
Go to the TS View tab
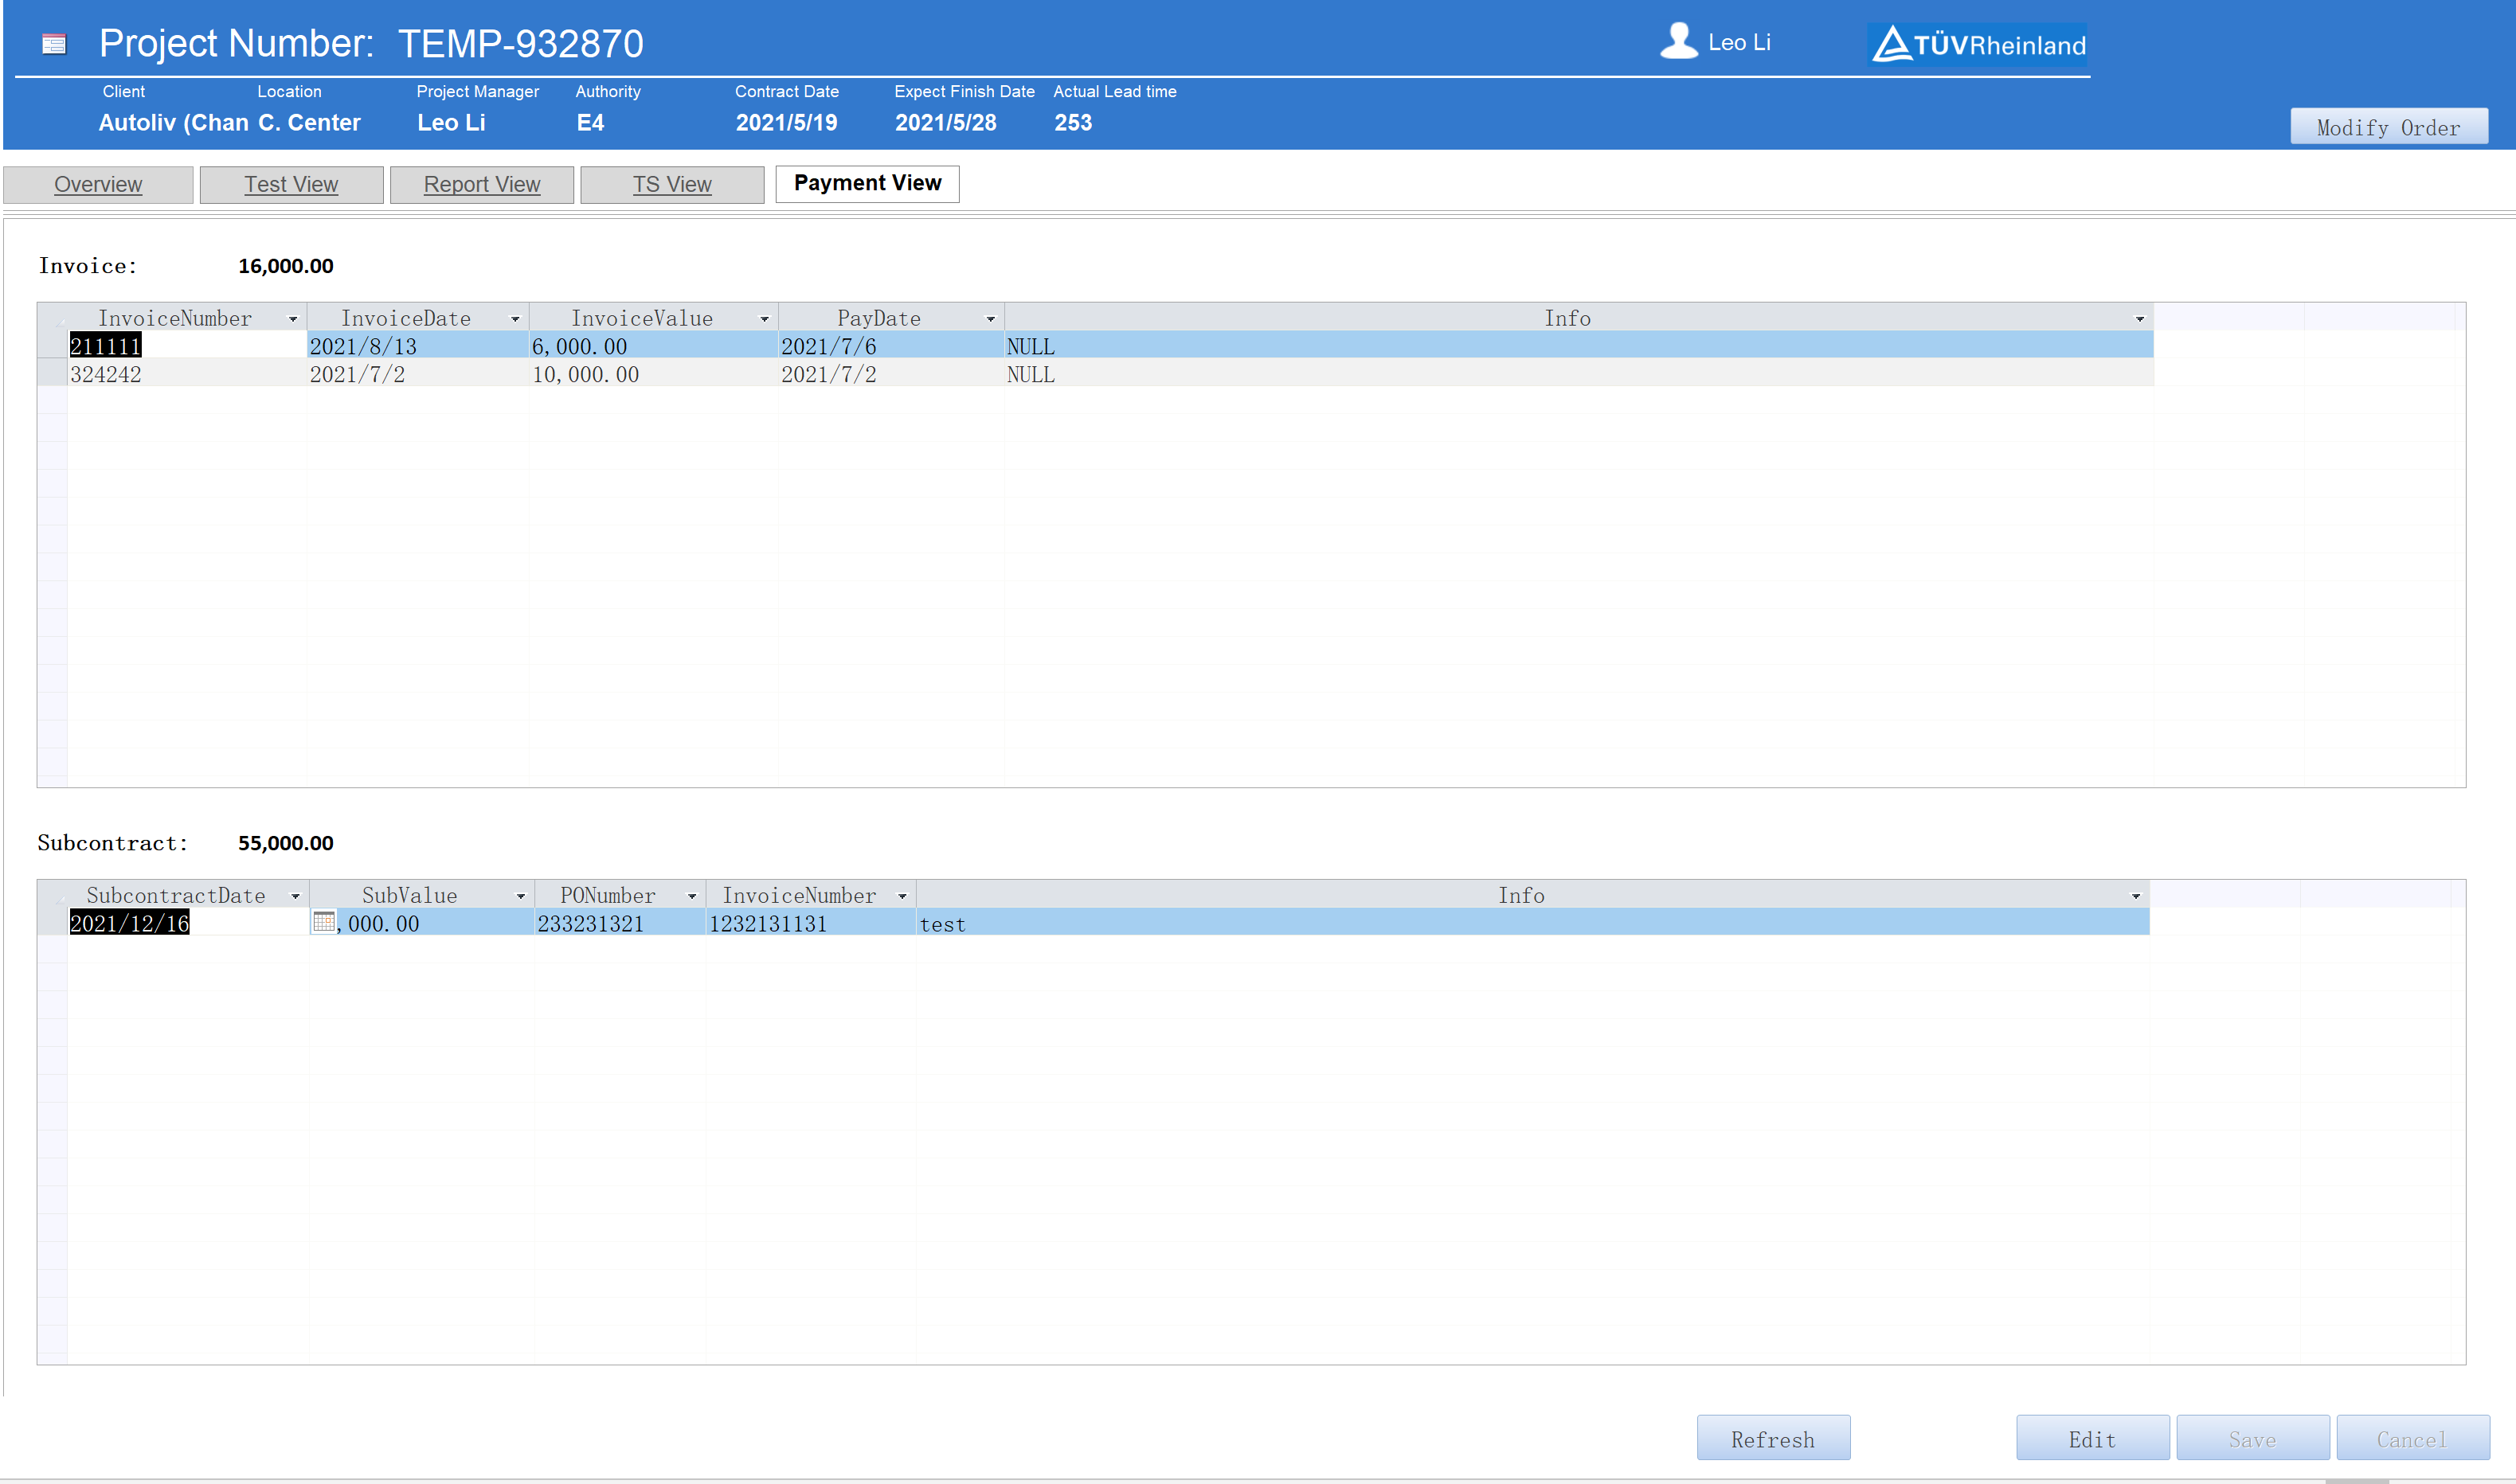coord(672,185)
